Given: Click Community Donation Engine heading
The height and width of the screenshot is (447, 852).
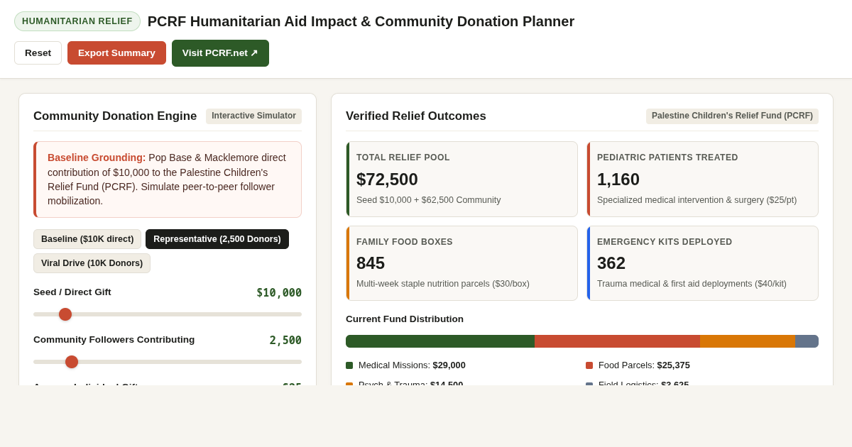Looking at the screenshot, I should 115,116.
